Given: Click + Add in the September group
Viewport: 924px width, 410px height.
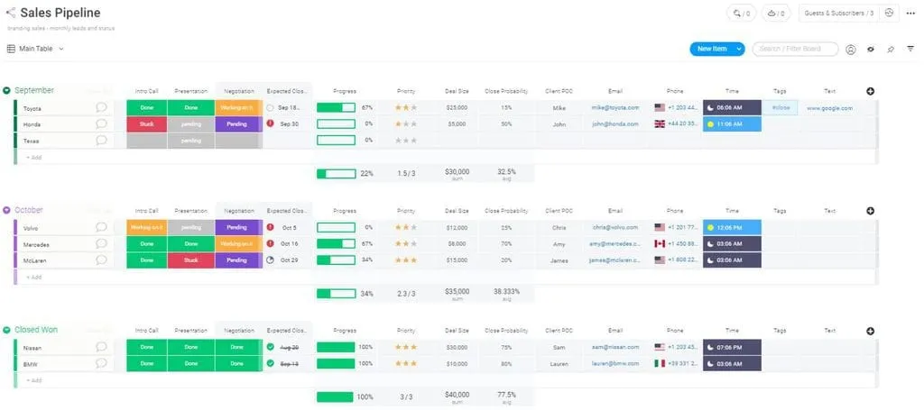Looking at the screenshot, I should coord(34,157).
